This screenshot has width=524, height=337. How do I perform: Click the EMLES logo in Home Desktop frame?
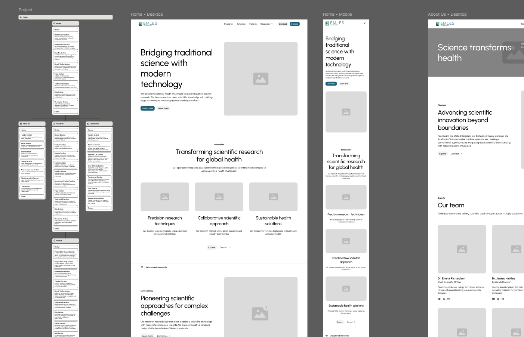[x=148, y=24]
